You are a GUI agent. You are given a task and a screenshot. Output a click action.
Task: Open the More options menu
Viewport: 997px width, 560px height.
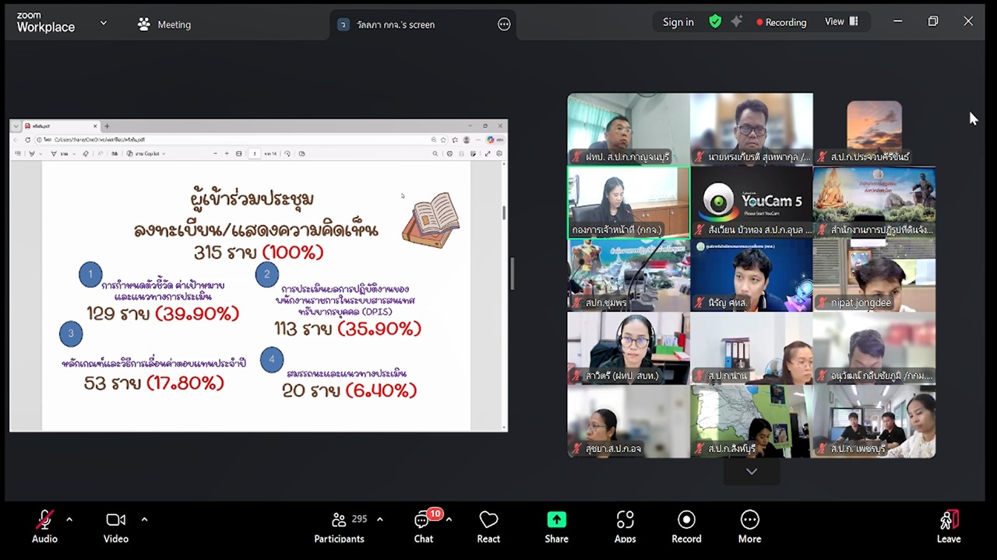(749, 527)
